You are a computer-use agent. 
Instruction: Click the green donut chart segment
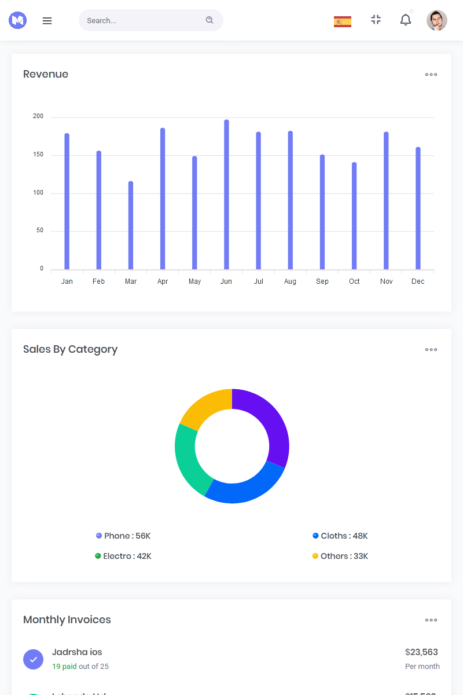pyautogui.click(x=186, y=458)
